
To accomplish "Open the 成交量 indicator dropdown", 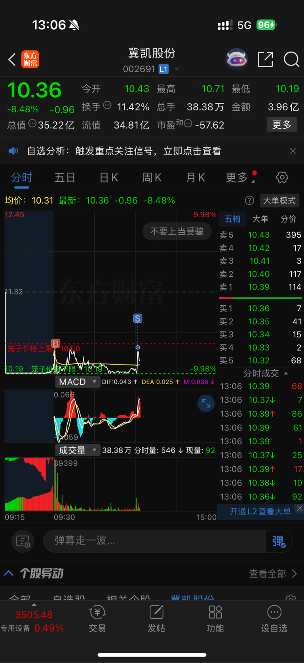I will [x=77, y=450].
